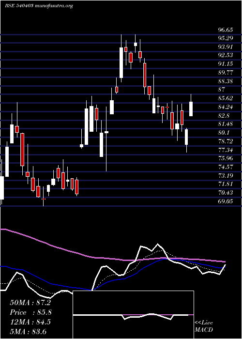Select the 78.72 price axis label

click(x=226, y=141)
